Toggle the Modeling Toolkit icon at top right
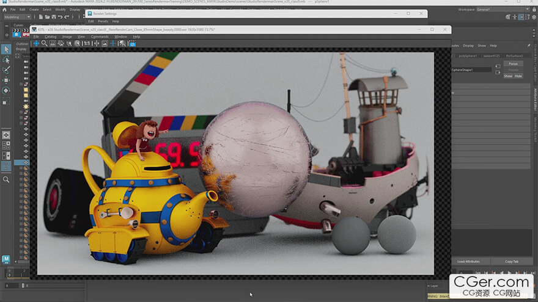 [x=508, y=17]
